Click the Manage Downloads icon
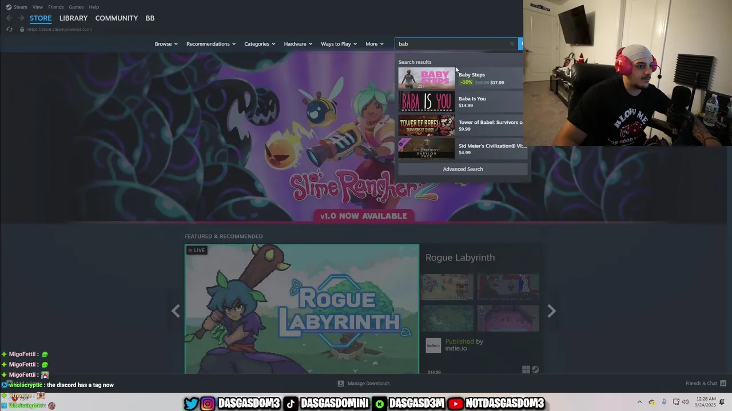The image size is (732, 411). point(341,384)
